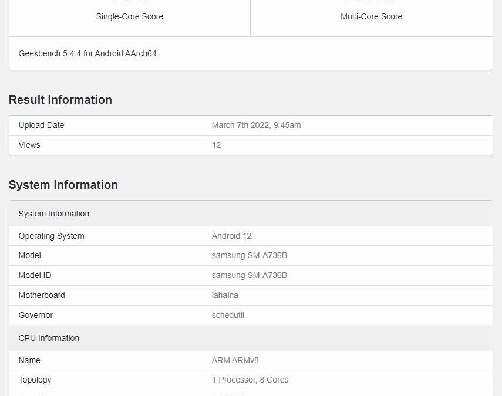Viewport: 502px width, 396px height.
Task: Click the Multi-Core Score label
Action: (371, 16)
